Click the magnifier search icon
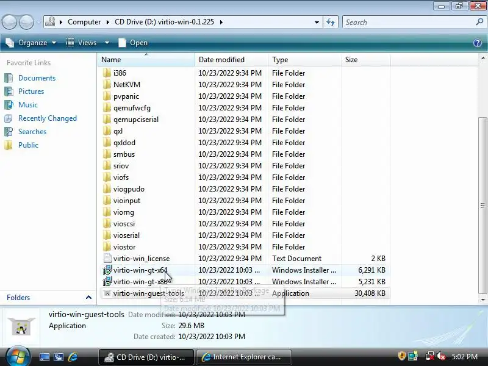 479,22
